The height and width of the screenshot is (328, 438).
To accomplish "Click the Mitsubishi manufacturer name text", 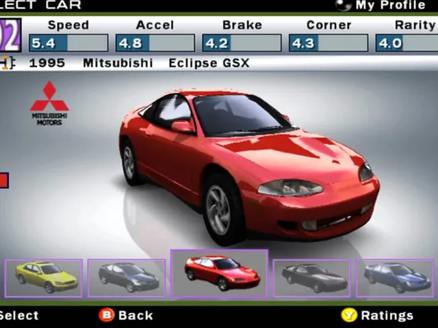I will pyautogui.click(x=118, y=63).
